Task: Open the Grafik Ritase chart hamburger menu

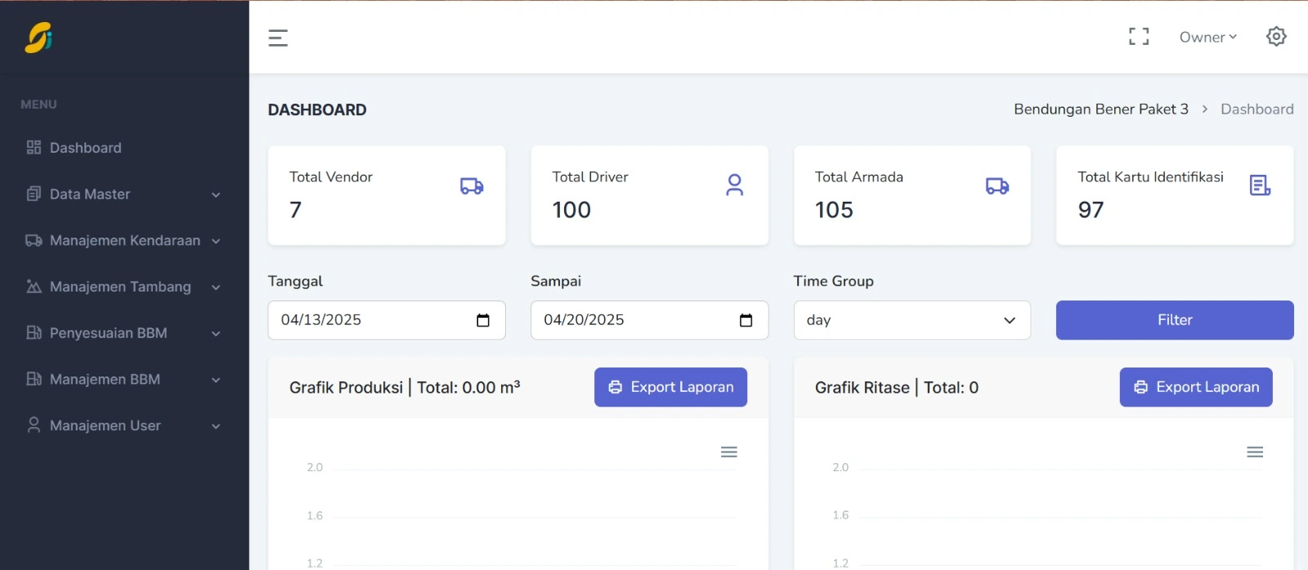Action: (1255, 452)
